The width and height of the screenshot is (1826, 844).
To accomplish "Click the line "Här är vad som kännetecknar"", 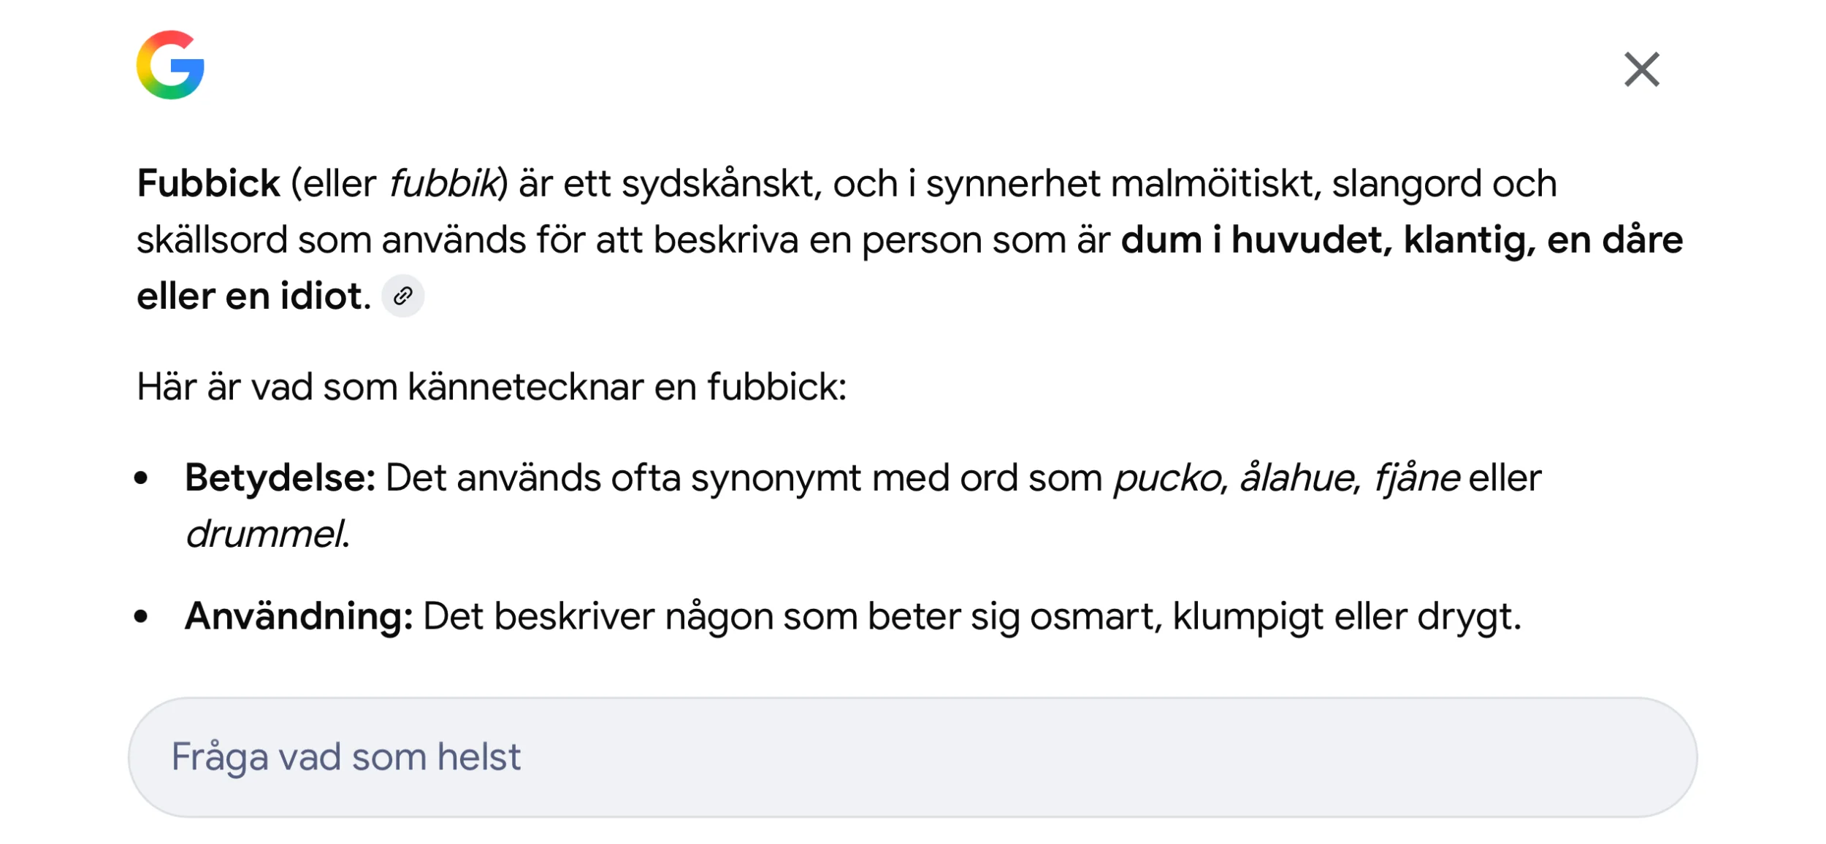I will (x=491, y=387).
